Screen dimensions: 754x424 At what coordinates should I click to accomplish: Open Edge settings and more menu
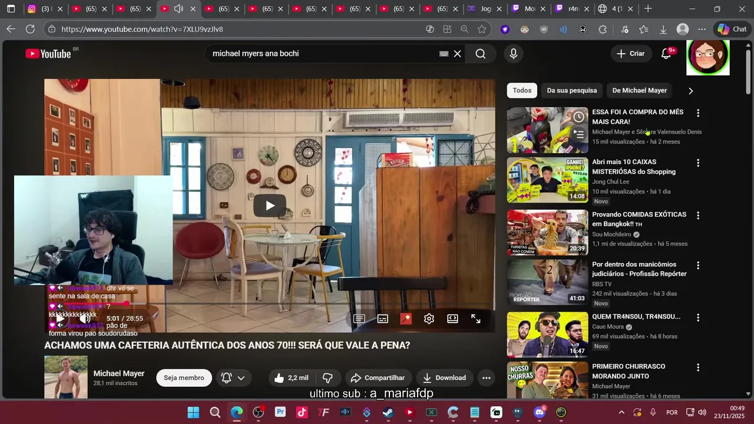pyautogui.click(x=702, y=29)
